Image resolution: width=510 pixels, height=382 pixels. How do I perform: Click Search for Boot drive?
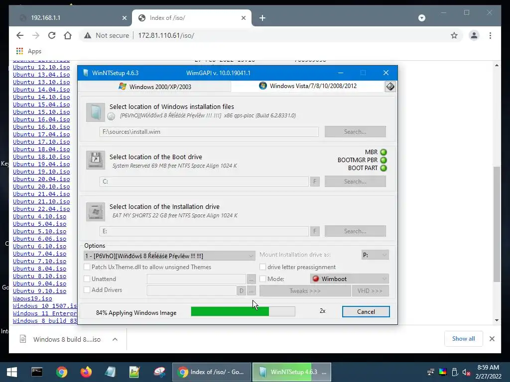coord(355,181)
